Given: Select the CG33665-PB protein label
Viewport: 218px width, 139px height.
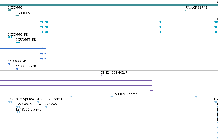Looking at the screenshot, I should point(26,66).
